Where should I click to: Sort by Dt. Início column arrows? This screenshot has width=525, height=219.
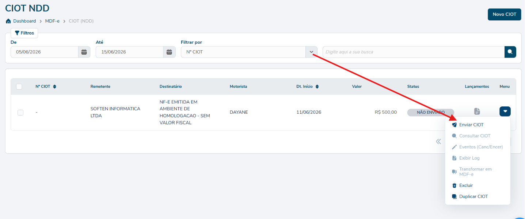tap(317, 87)
